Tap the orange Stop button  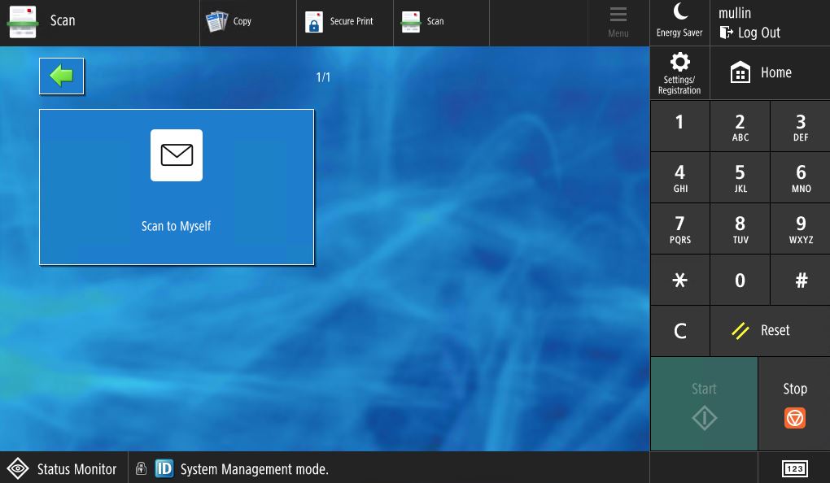(x=794, y=403)
